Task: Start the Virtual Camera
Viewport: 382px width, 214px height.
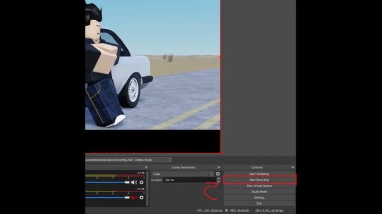Action: (x=259, y=185)
